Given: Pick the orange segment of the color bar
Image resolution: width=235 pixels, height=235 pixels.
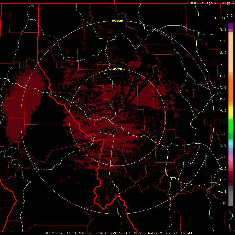Looking at the screenshot, I should [231, 90].
